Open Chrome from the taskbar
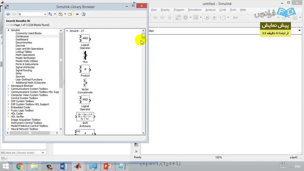 pyautogui.click(x=20, y=166)
